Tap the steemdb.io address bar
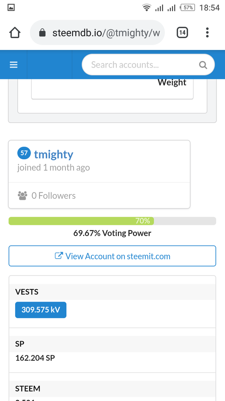Viewport: 225px width, 401px height. 105,33
